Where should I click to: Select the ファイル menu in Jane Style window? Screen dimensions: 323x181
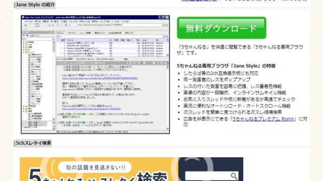point(28,21)
